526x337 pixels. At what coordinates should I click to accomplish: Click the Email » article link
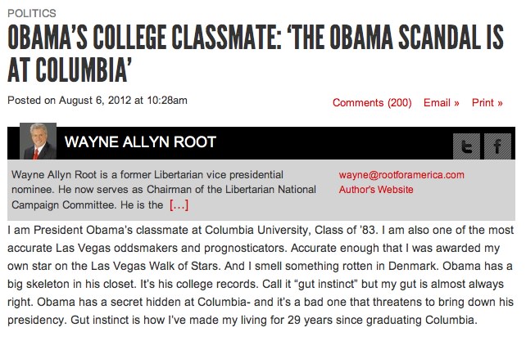tap(441, 102)
